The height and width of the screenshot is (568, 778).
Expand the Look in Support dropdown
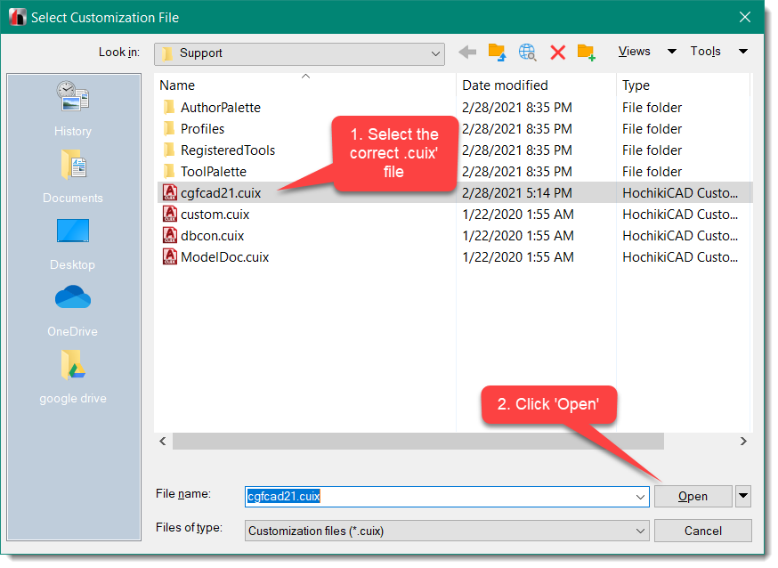pos(435,53)
